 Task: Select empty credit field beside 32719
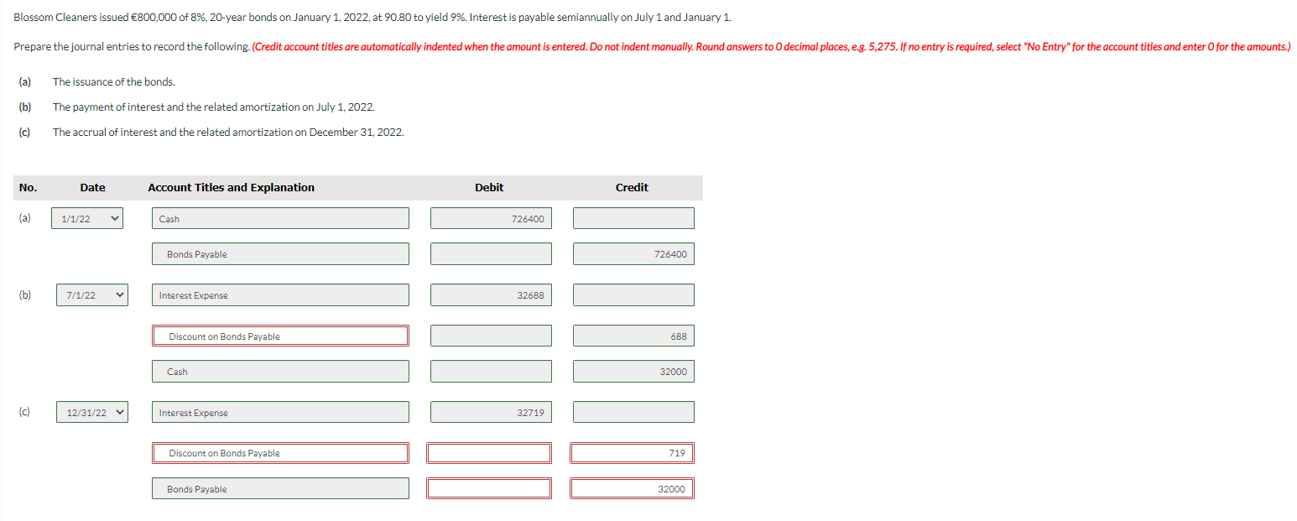point(633,413)
